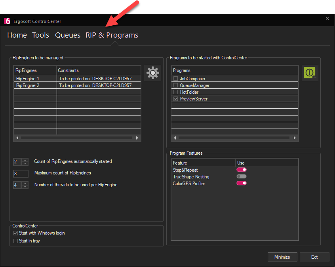Go to the Queues tab

pyautogui.click(x=68, y=35)
